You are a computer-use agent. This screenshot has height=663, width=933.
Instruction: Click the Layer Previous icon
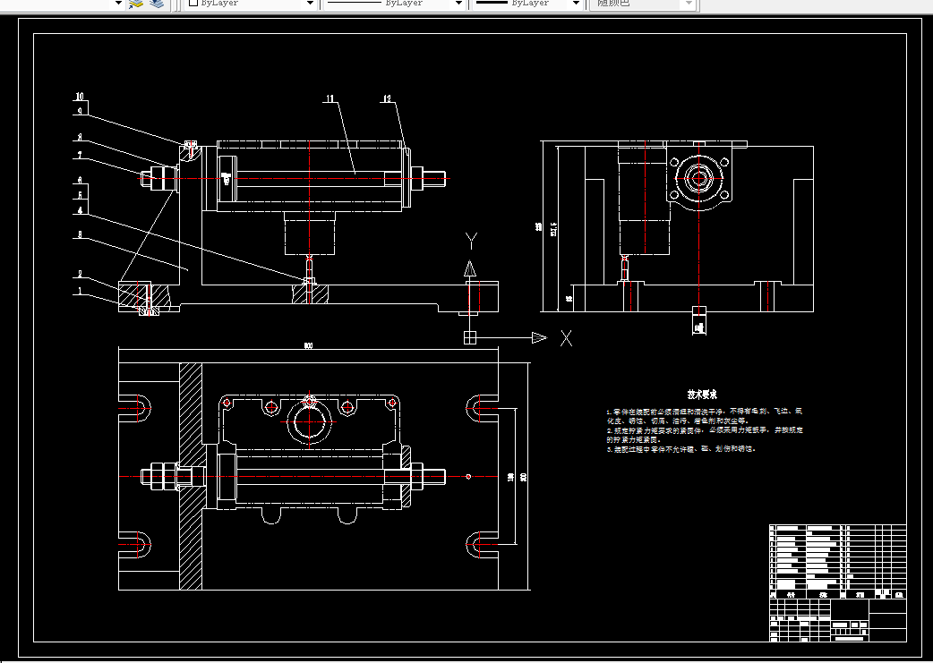[x=157, y=4]
